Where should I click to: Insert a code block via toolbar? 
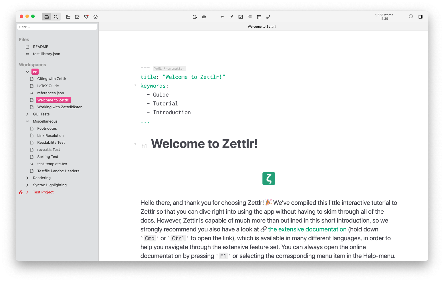coord(222,17)
